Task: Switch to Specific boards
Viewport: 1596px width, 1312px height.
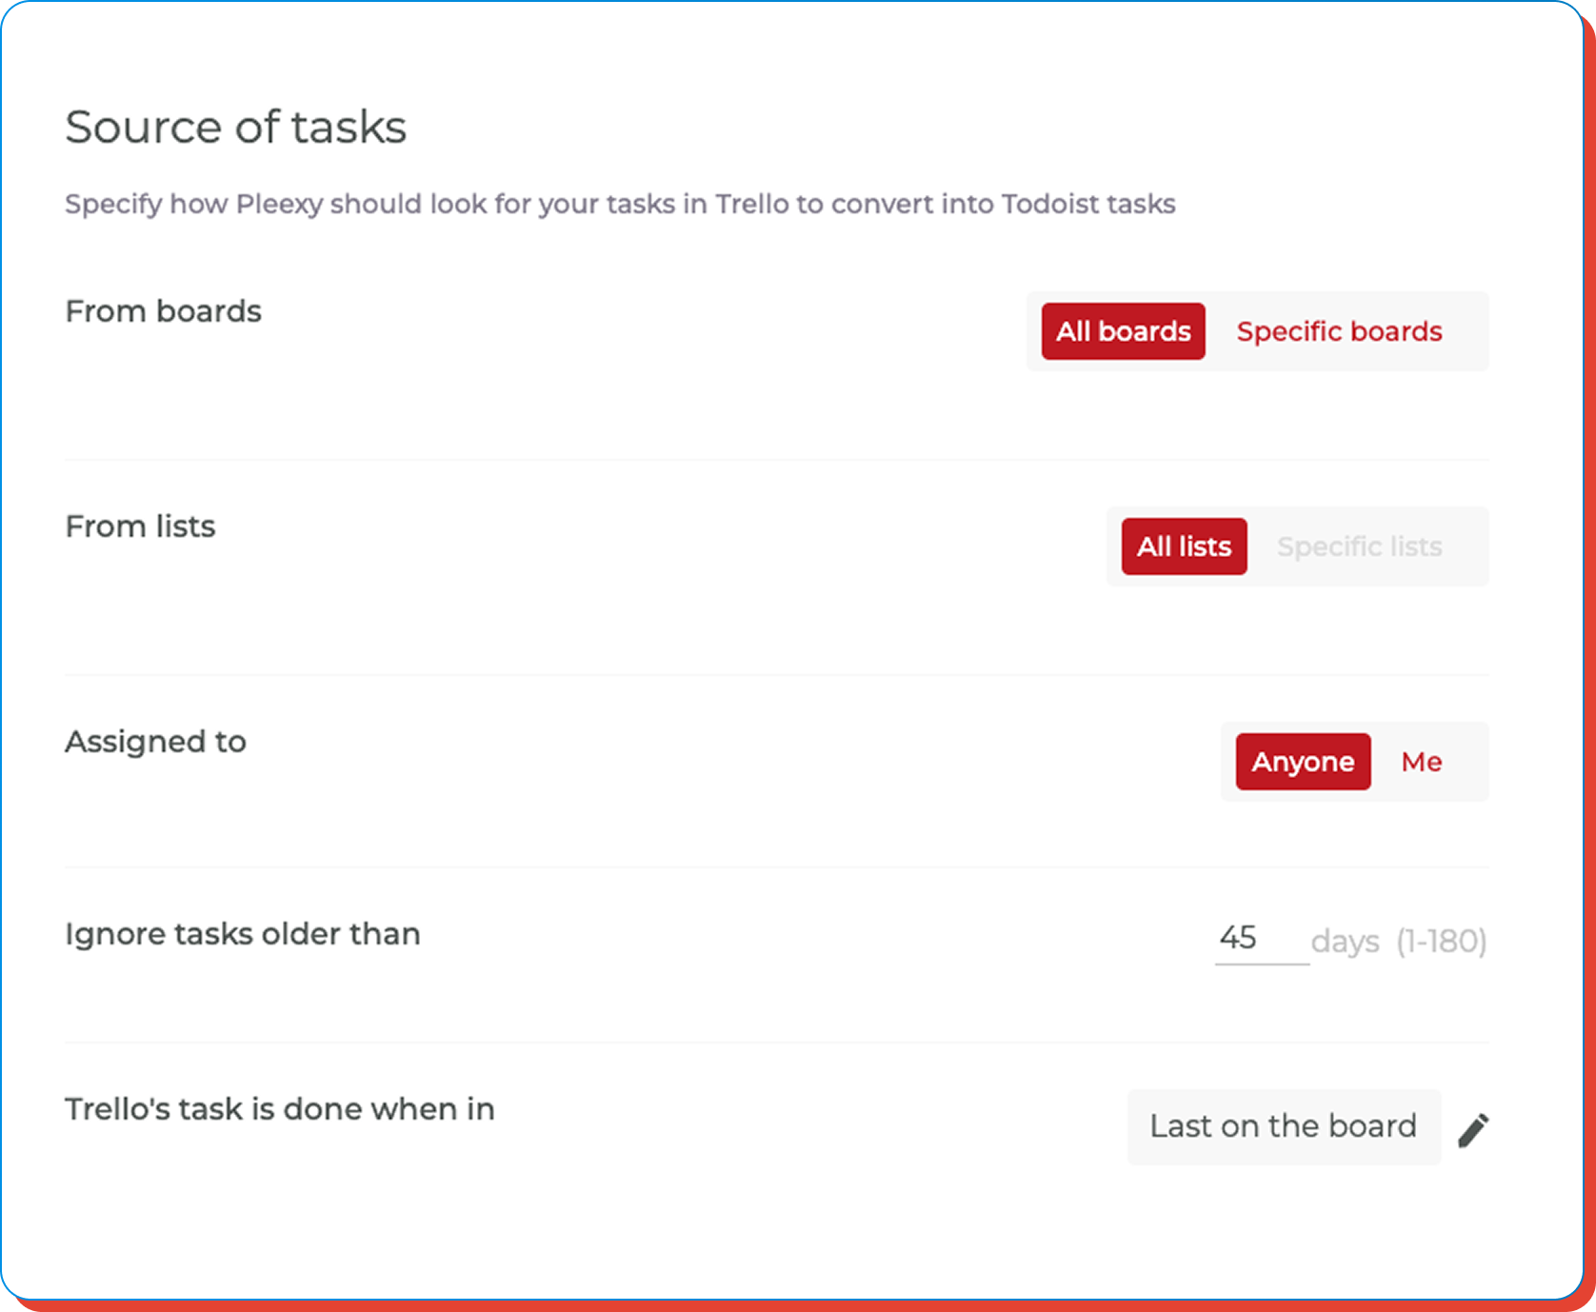Action: point(1339,331)
